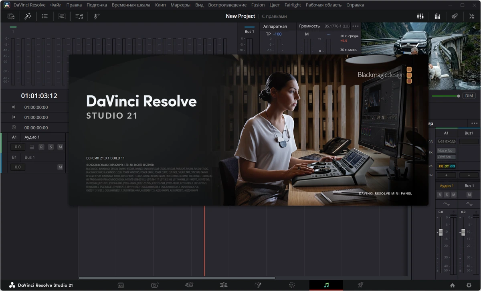Open the ADR microphone icon
The image size is (481, 291).
[96, 16]
